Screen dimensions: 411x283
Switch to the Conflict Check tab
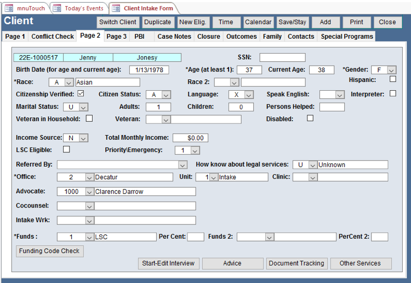point(53,37)
